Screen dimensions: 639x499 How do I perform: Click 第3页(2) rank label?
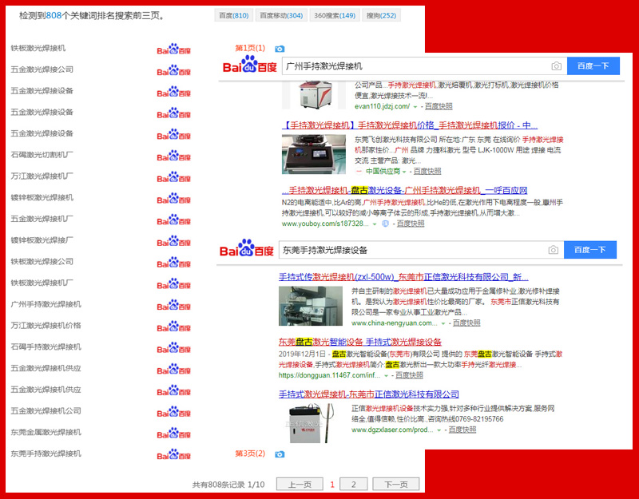(250, 453)
